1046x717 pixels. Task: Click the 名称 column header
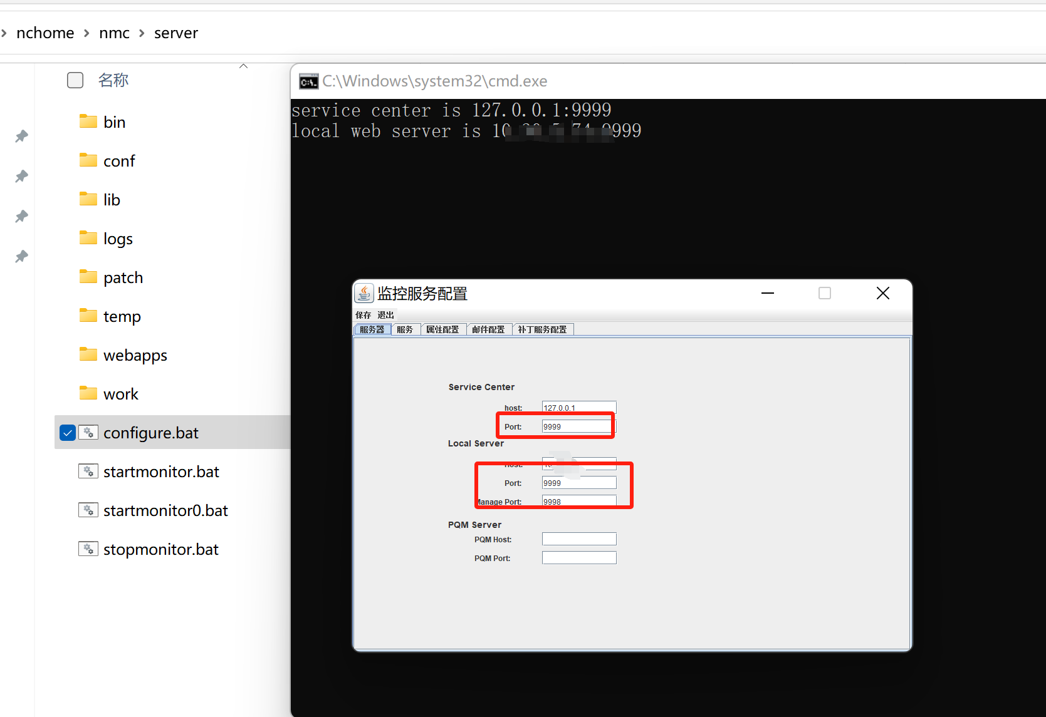(x=113, y=80)
